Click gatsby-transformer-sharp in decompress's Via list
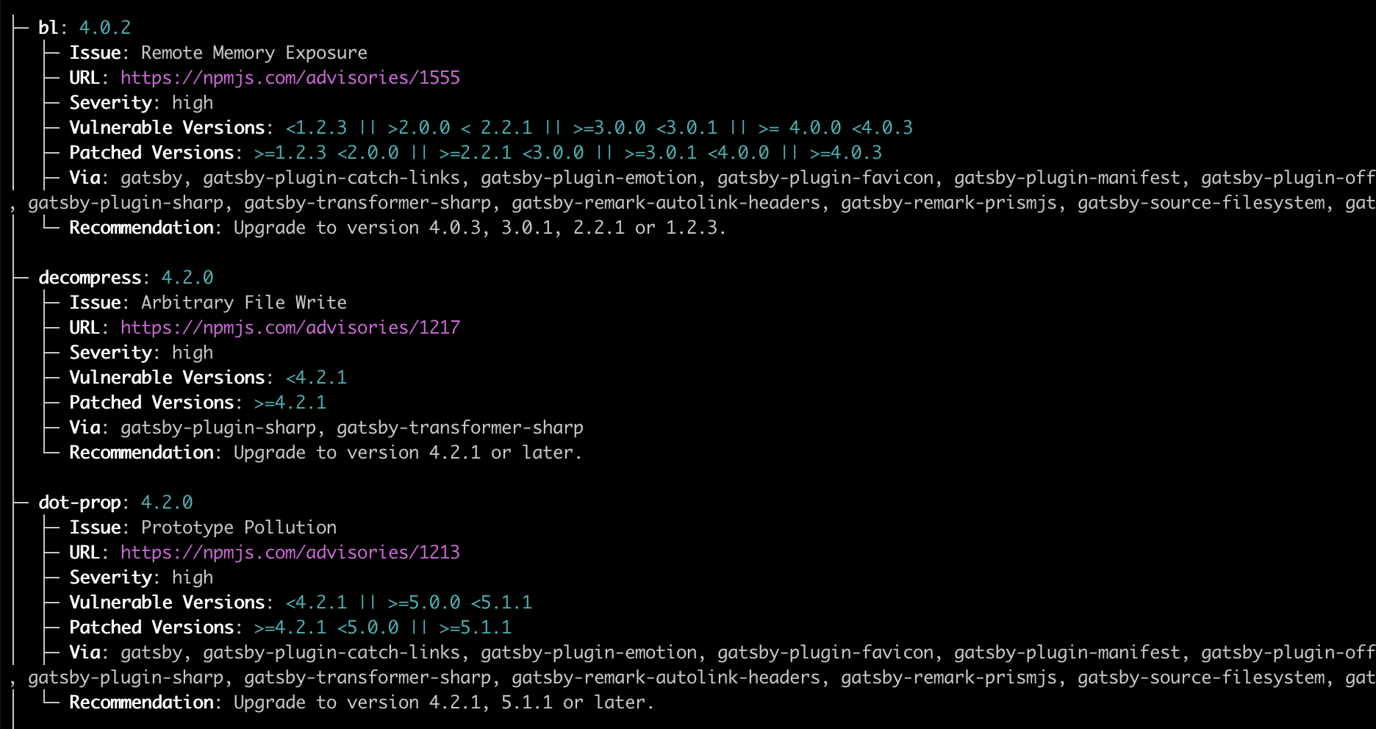This screenshot has width=1376, height=729. pyautogui.click(x=459, y=428)
